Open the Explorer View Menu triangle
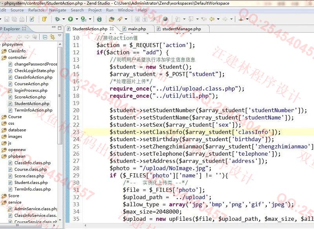 [60, 35]
